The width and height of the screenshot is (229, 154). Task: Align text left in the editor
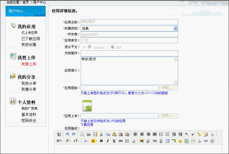click(x=136, y=134)
